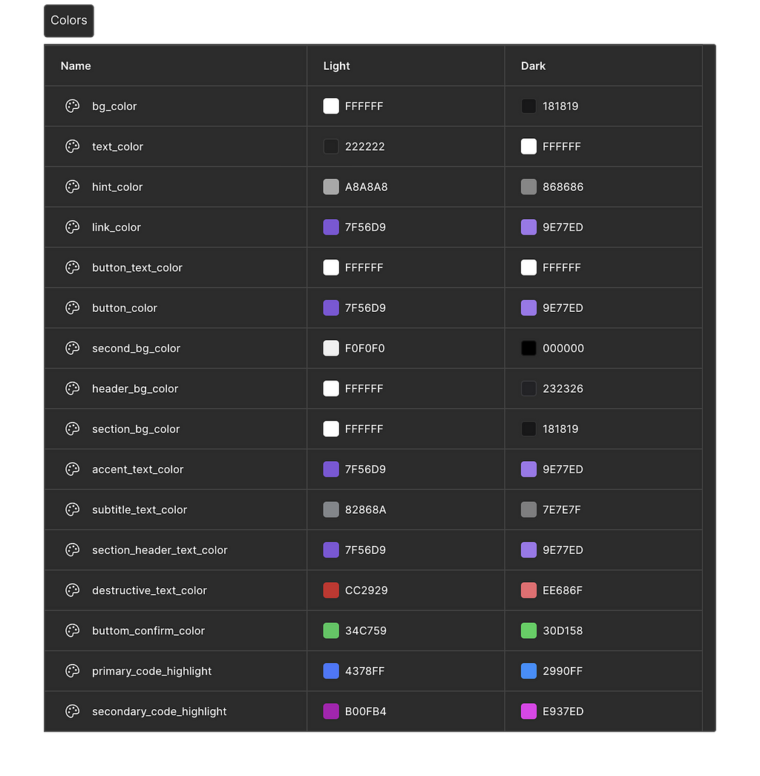Click the palette icon beside bg_color

pos(72,106)
